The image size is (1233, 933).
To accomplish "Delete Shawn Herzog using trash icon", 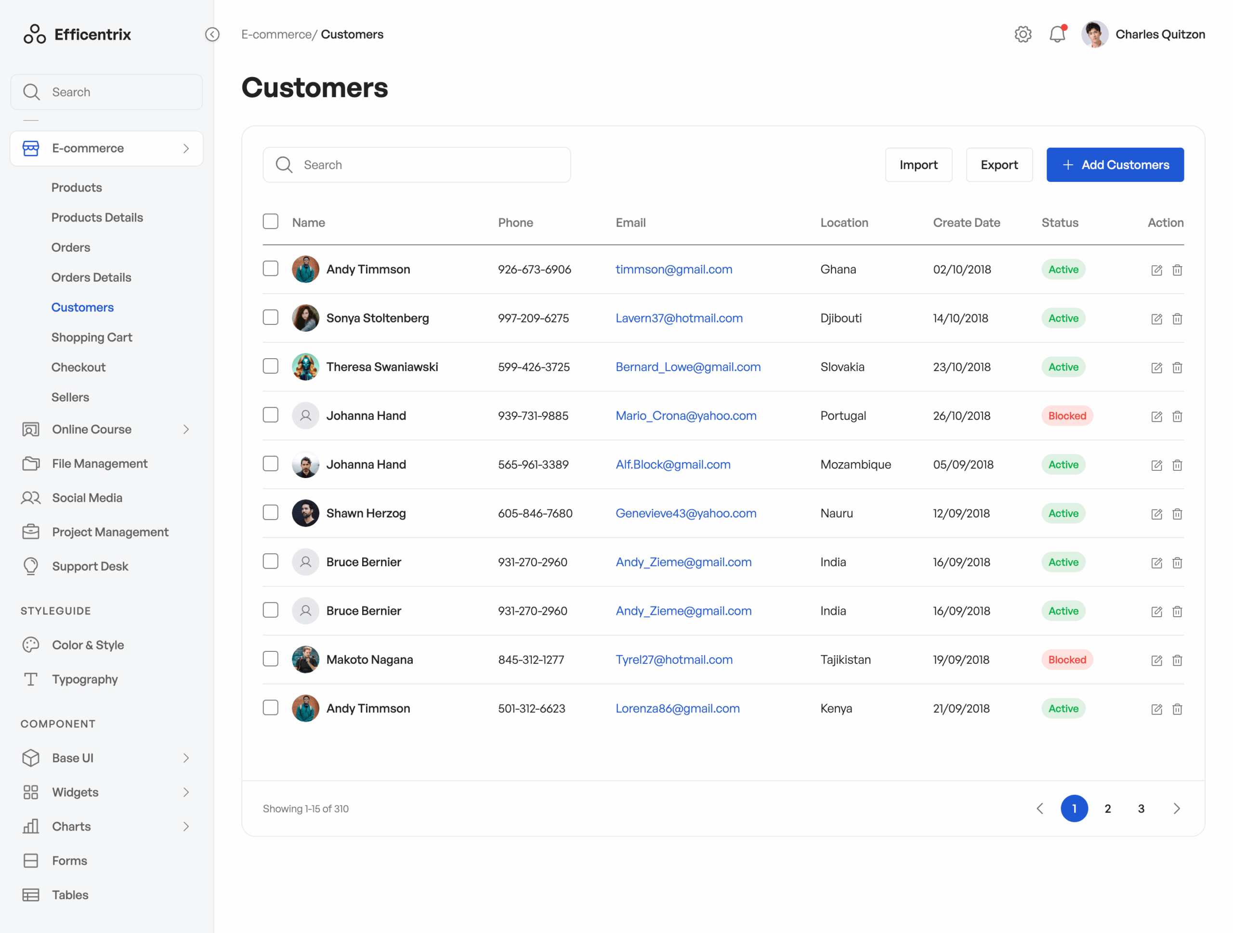I will click(x=1177, y=514).
